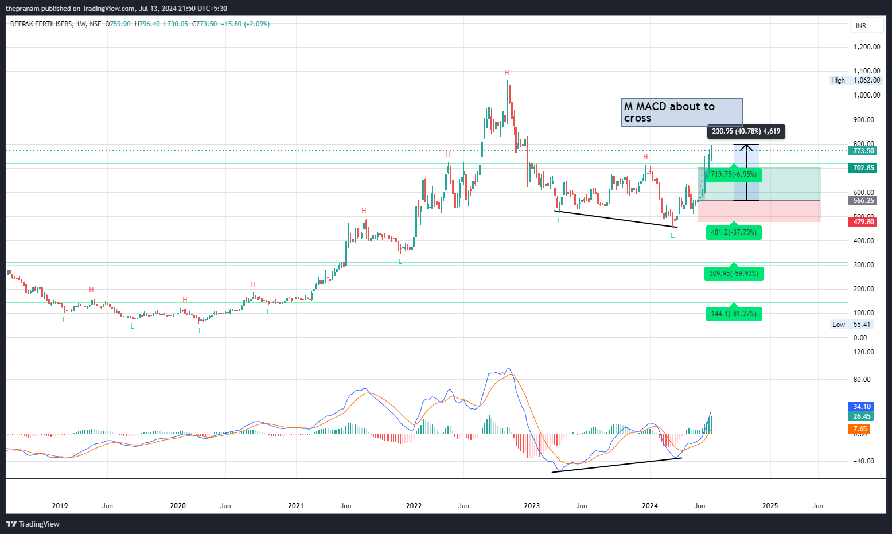Click the H796.40 high value in header
892x534 pixels.
(147, 24)
